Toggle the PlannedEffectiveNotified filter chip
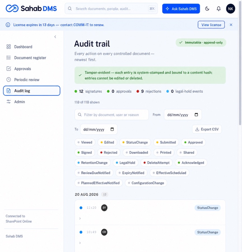Screen dimensions: 242x252 point(99,183)
